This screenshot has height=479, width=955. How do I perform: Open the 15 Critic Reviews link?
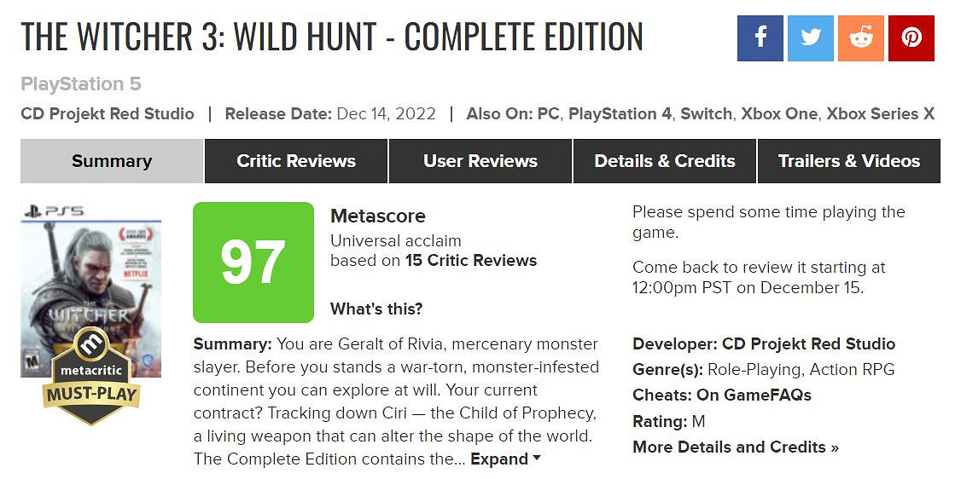tap(471, 260)
